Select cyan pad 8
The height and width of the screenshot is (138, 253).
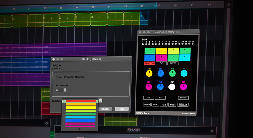pyautogui.click(x=185, y=57)
